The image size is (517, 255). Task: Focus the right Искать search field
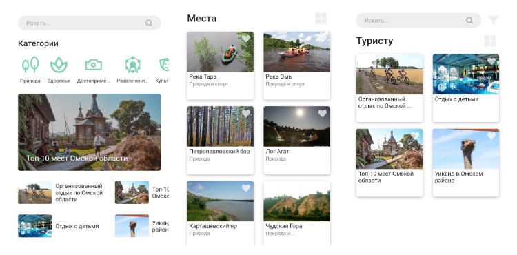pos(418,21)
